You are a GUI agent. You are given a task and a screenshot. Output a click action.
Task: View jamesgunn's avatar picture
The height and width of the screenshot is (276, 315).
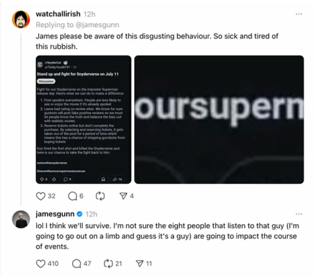[x=21, y=219]
